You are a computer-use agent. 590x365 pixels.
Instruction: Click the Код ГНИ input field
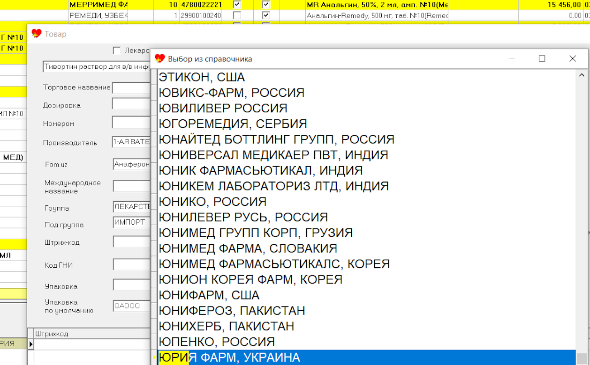coord(131,265)
